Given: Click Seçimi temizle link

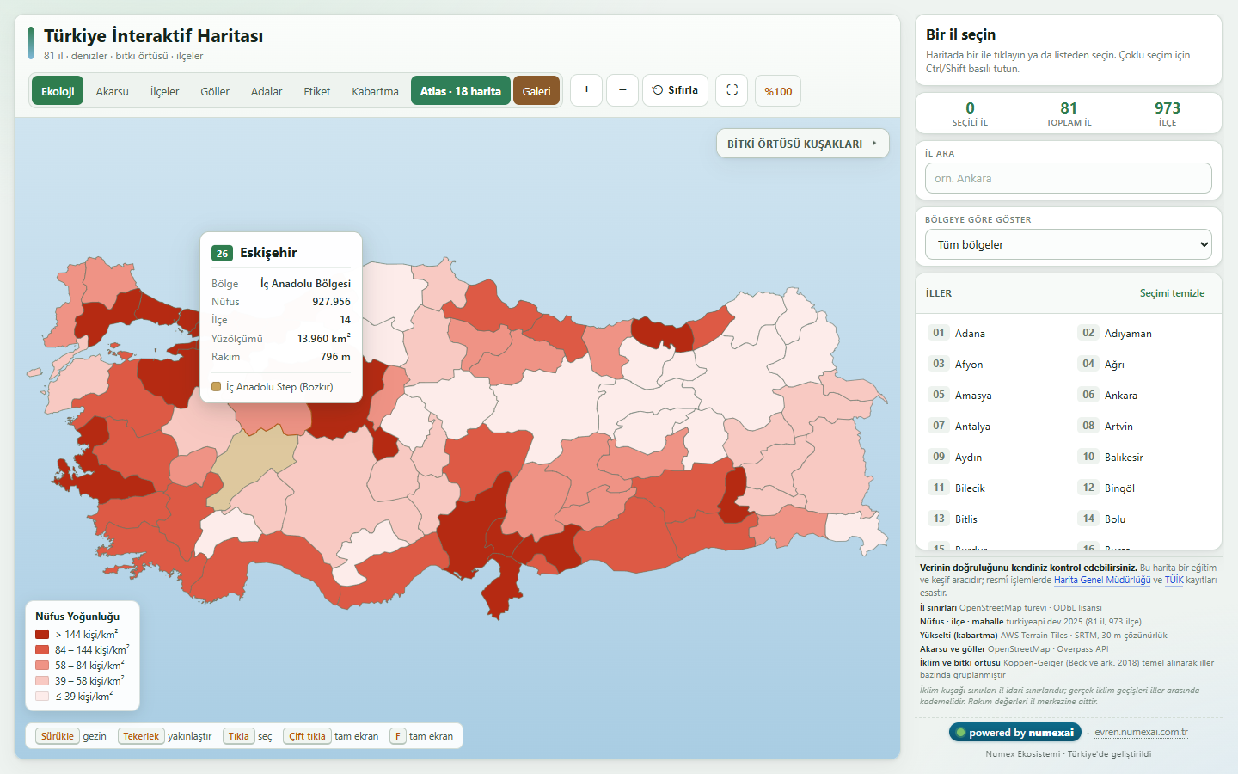Looking at the screenshot, I should [1172, 293].
